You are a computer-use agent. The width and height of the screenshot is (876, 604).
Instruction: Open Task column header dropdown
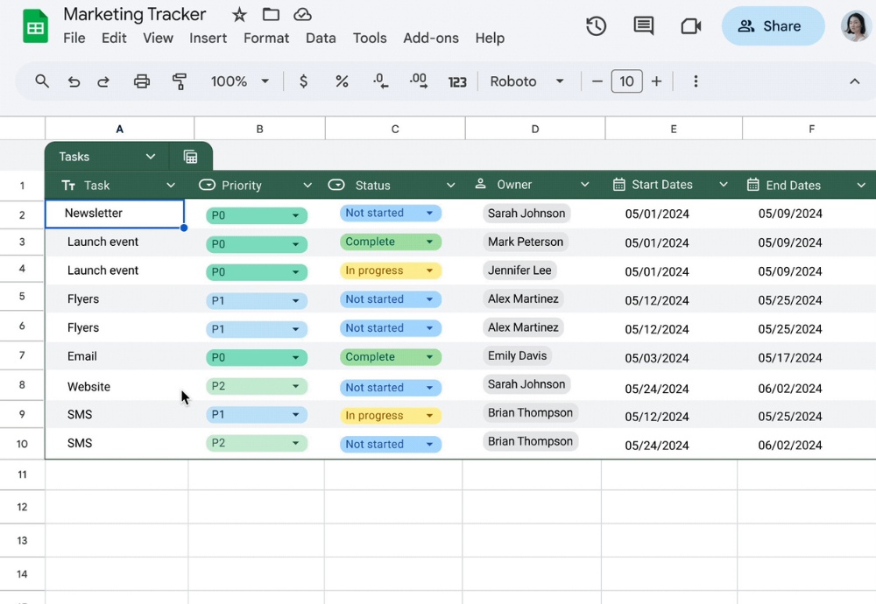[171, 186]
